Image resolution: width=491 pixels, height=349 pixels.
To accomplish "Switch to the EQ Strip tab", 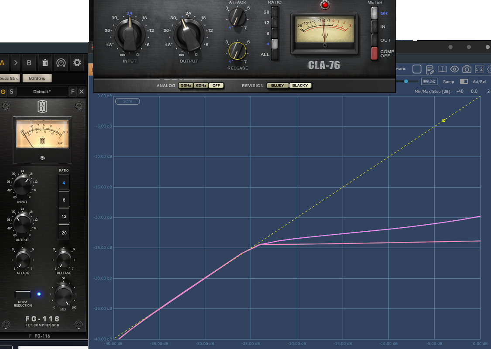I will pos(37,78).
